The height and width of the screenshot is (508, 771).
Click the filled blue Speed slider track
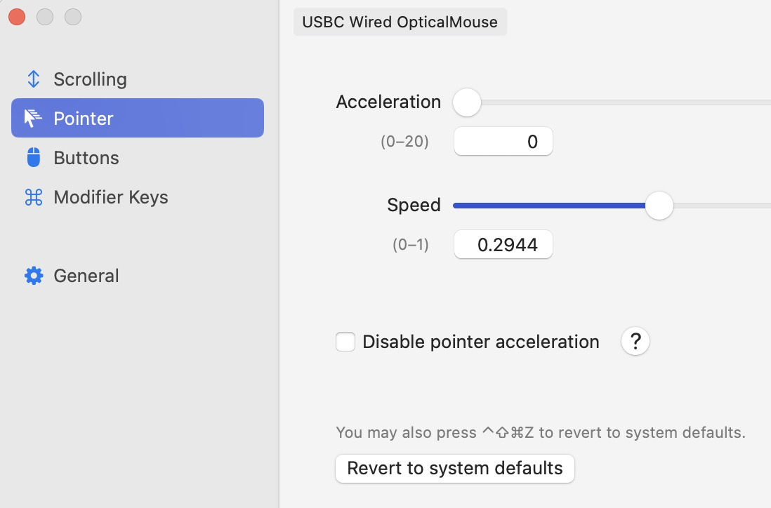pos(548,206)
